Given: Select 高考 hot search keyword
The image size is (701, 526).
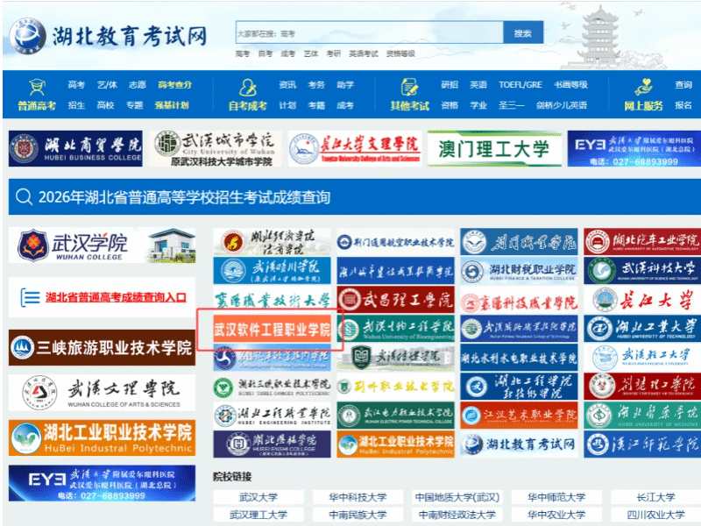Looking at the screenshot, I should pyautogui.click(x=243, y=53).
